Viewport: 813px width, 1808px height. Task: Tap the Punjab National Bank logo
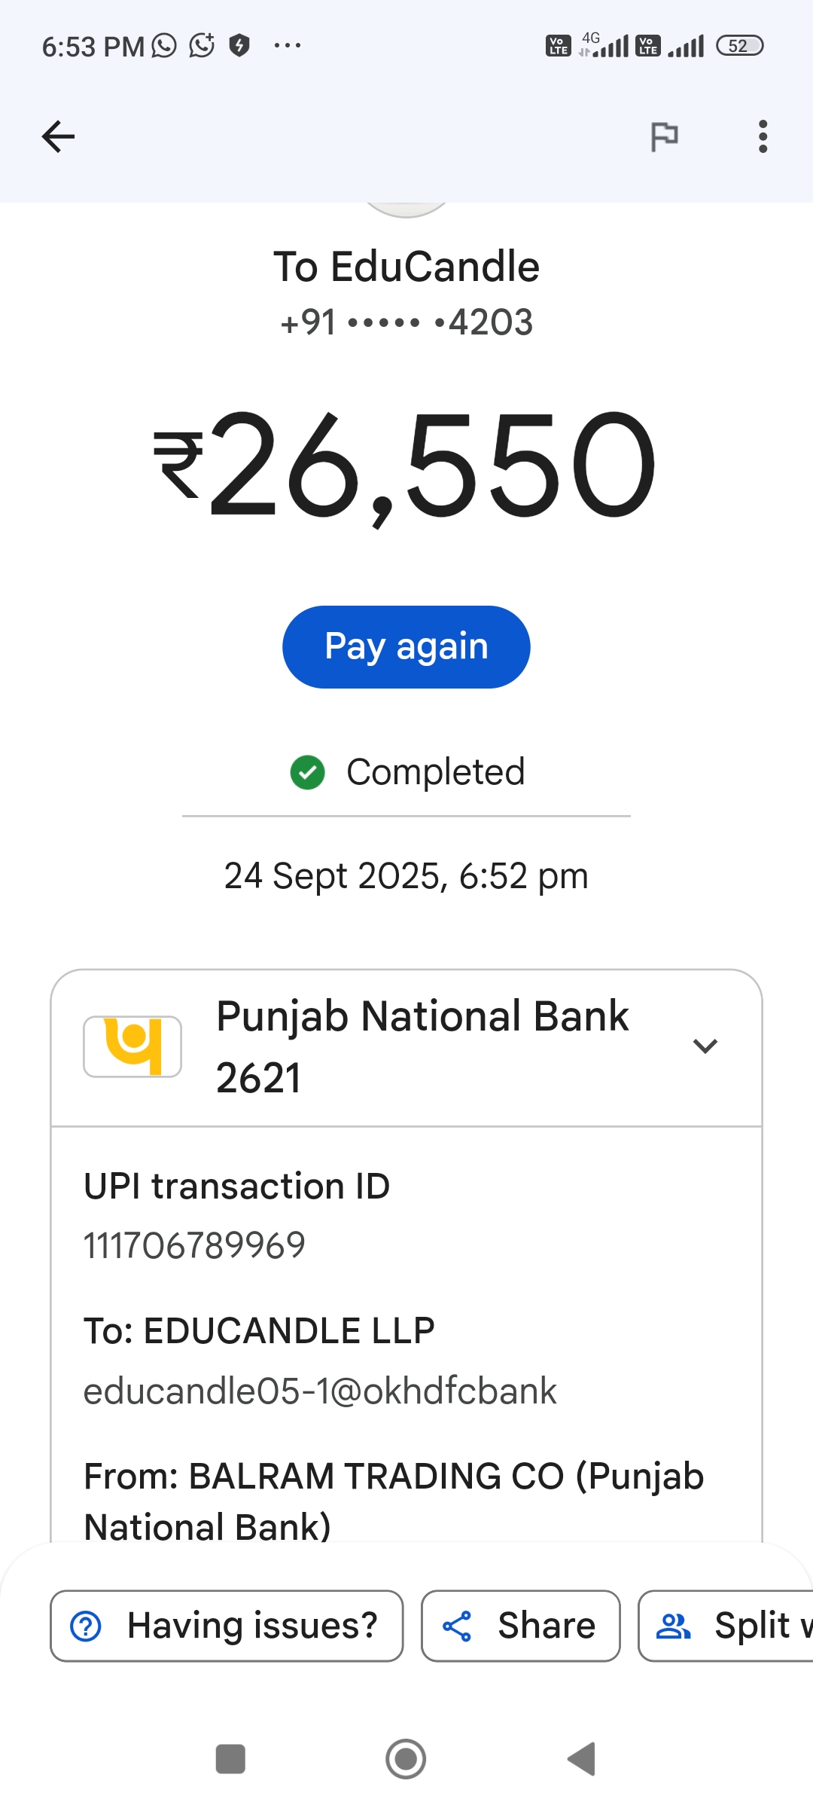point(132,1046)
